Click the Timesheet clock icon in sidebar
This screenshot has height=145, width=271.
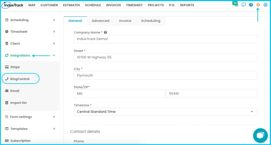point(7,32)
